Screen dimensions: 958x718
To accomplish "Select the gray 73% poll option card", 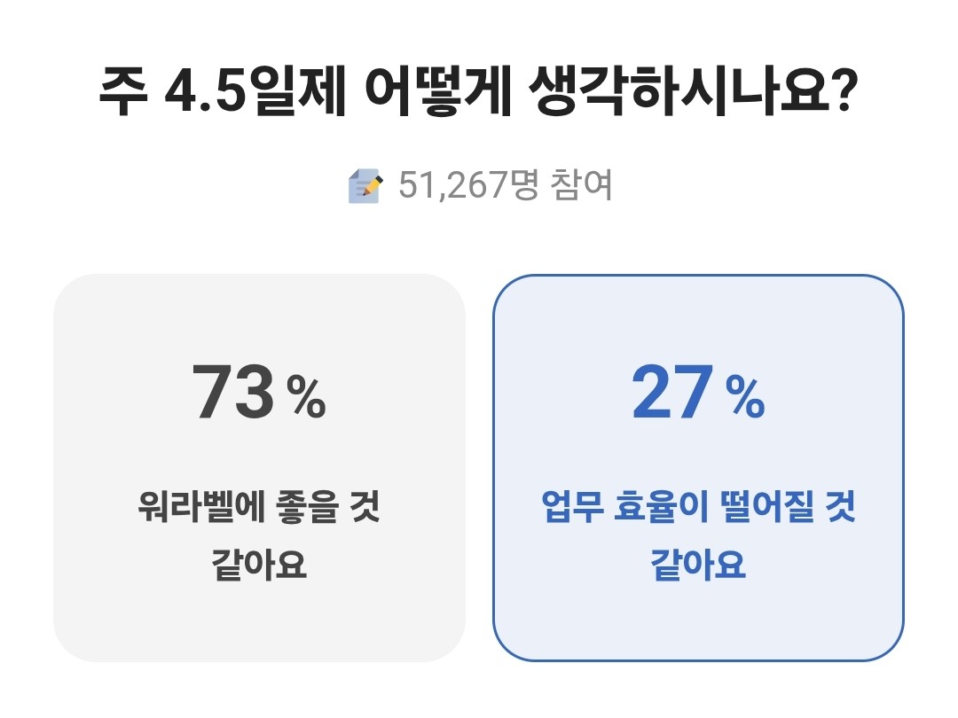I will 259,467.
